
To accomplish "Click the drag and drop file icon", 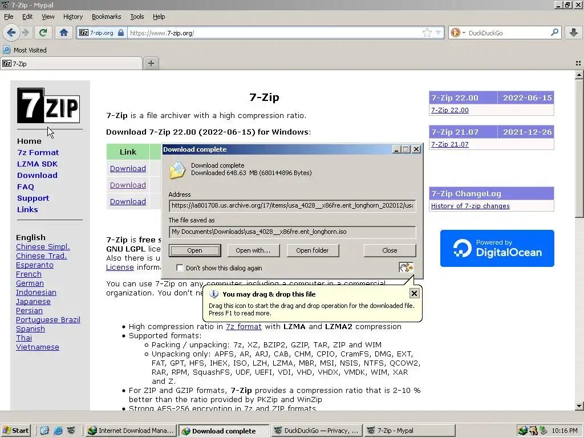I will coord(406,267).
